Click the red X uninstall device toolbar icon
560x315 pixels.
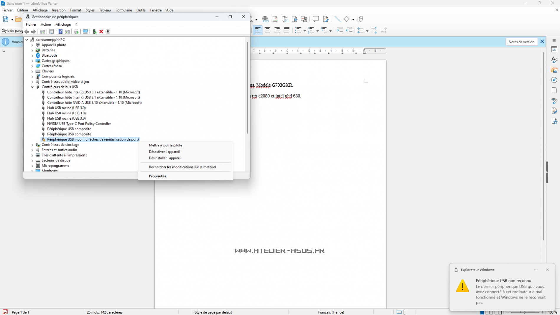point(101,32)
